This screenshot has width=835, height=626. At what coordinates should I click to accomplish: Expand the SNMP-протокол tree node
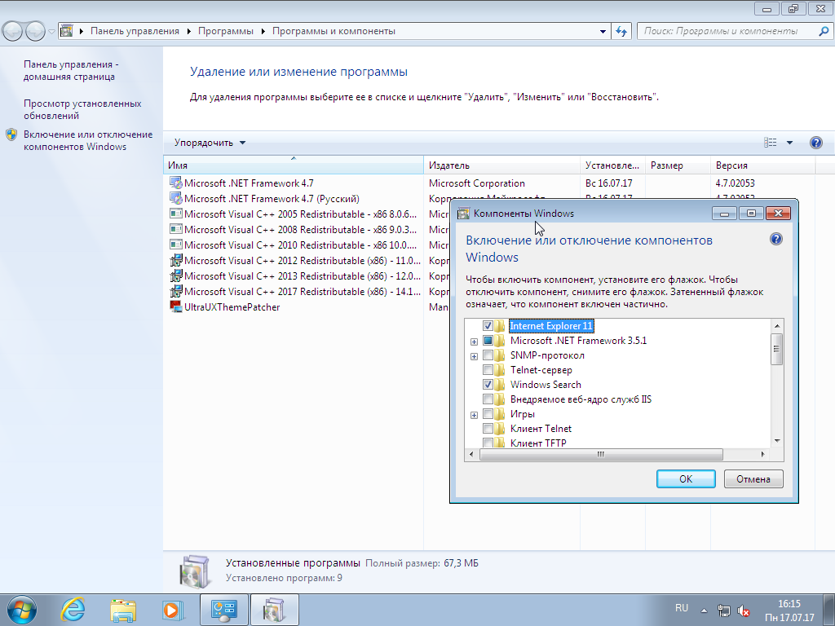click(474, 356)
